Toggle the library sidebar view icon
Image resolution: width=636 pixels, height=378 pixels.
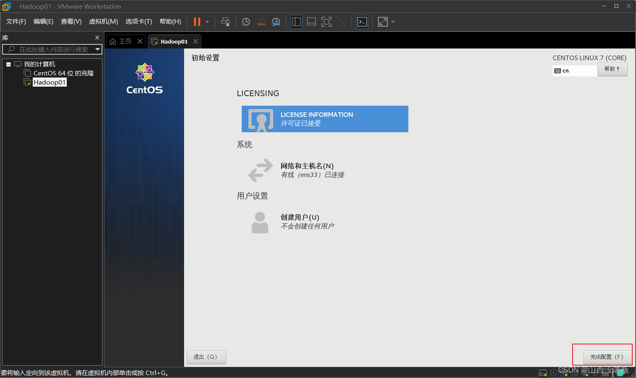296,22
